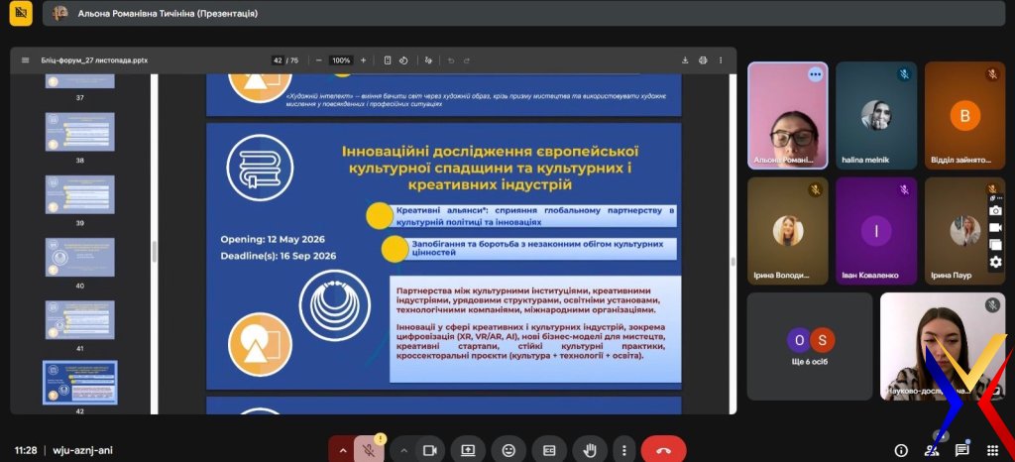Click the red leave call button
The height and width of the screenshot is (462, 1015).
pyautogui.click(x=664, y=450)
